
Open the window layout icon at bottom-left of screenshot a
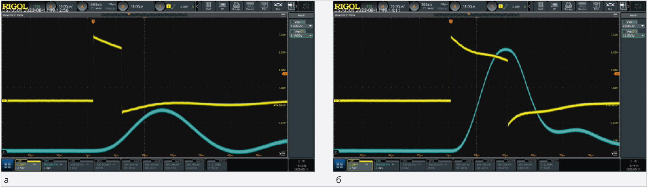8,165
